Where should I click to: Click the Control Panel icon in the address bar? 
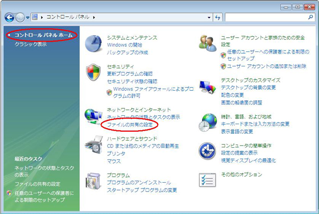pos(35,17)
